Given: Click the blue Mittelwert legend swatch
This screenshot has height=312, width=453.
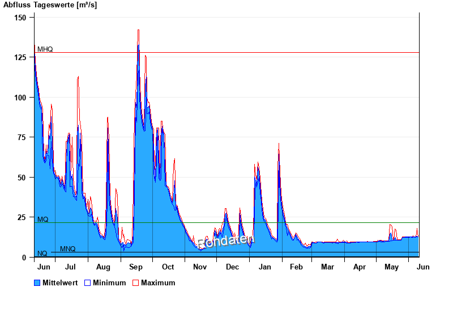Looking at the screenshot, I should (37, 283).
